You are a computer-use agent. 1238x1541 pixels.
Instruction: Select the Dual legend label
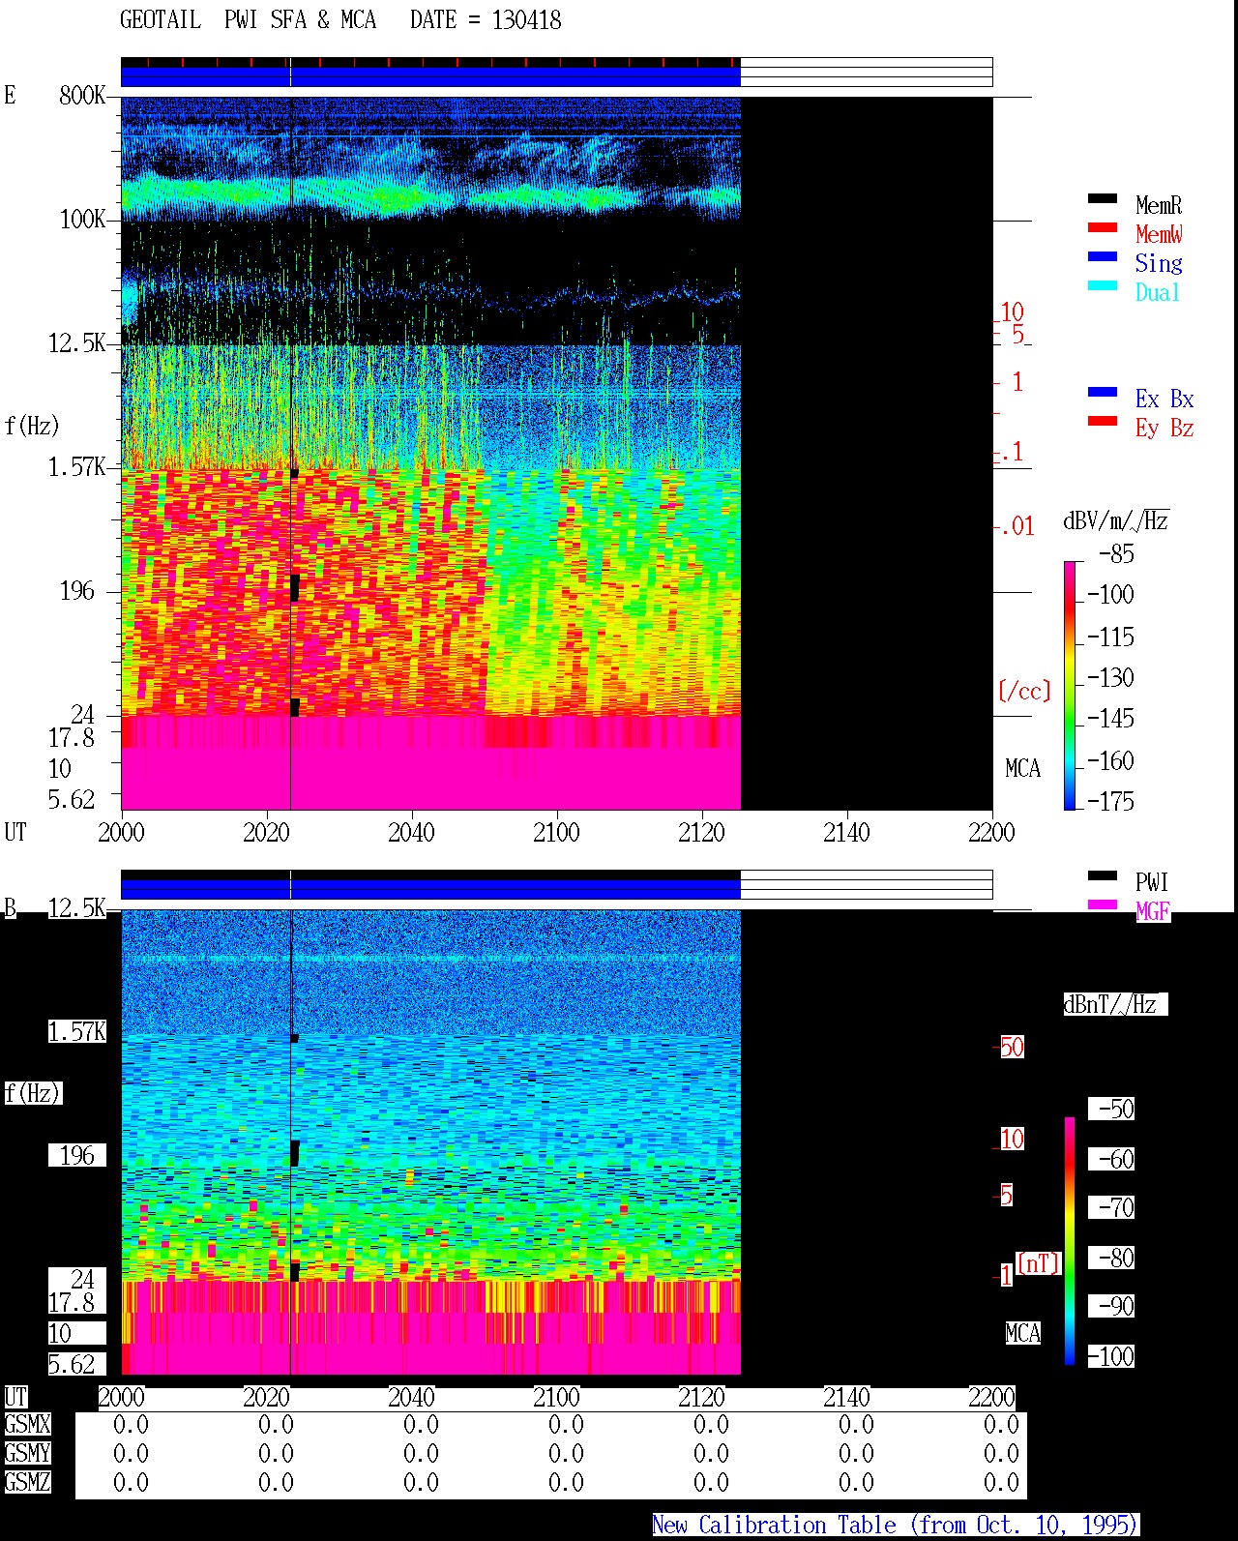1158,292
